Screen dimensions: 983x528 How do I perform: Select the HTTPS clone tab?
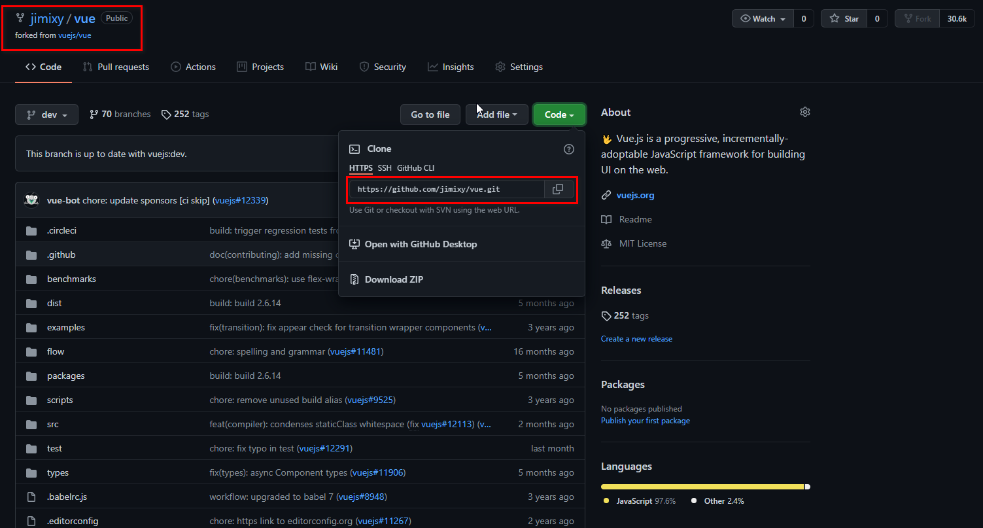360,168
